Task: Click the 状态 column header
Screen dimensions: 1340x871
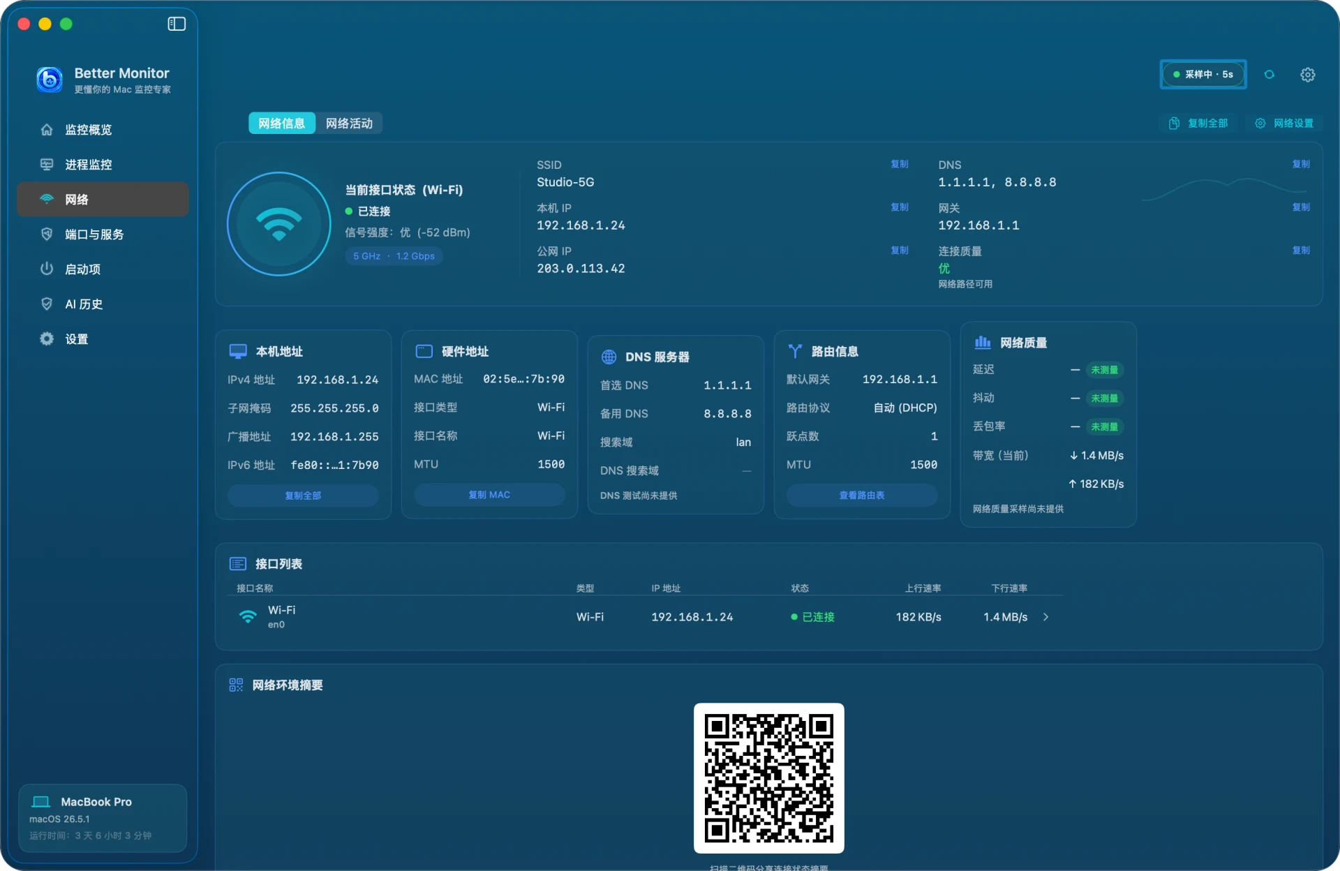Action: pos(800,588)
